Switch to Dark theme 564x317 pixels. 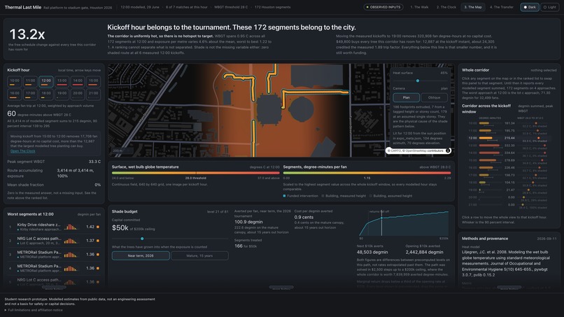[x=530, y=7]
